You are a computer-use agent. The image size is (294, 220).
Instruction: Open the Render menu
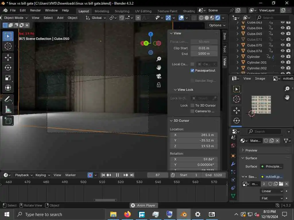35,11
